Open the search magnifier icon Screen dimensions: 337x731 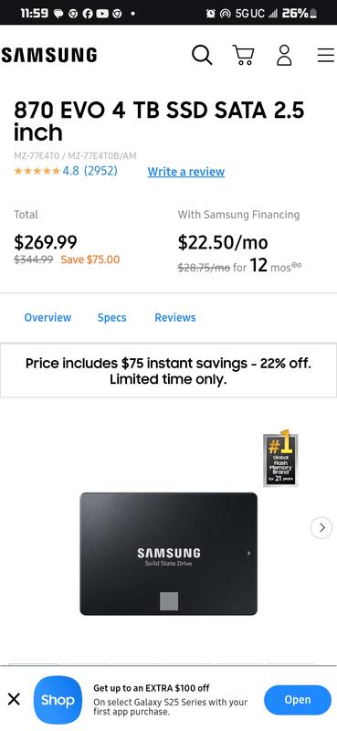[x=202, y=56]
